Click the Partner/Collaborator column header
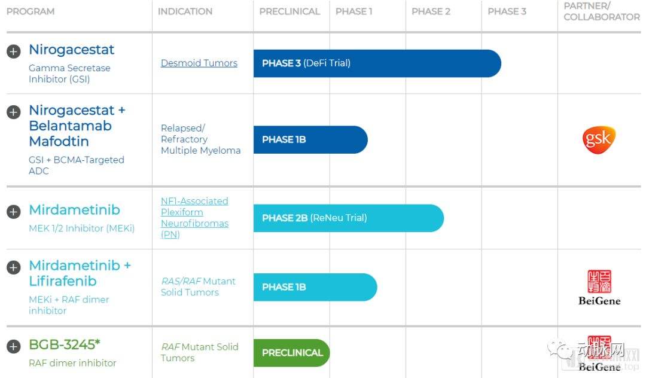Viewport: 646px width, 378px height. (x=601, y=11)
